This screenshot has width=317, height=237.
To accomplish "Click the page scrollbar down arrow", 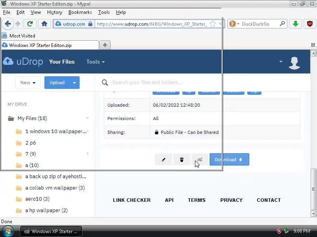I will click(x=313, y=213).
